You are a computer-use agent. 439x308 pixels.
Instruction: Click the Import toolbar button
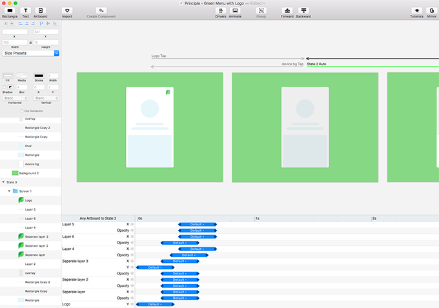pyautogui.click(x=67, y=11)
